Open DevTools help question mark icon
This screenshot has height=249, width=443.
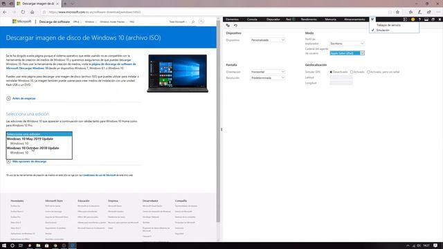[x=419, y=19]
